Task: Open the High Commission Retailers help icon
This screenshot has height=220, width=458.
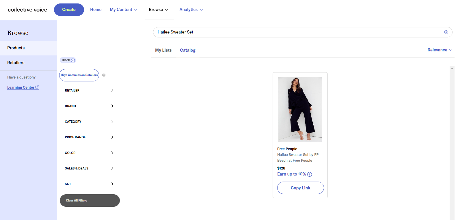Action: click(x=104, y=75)
